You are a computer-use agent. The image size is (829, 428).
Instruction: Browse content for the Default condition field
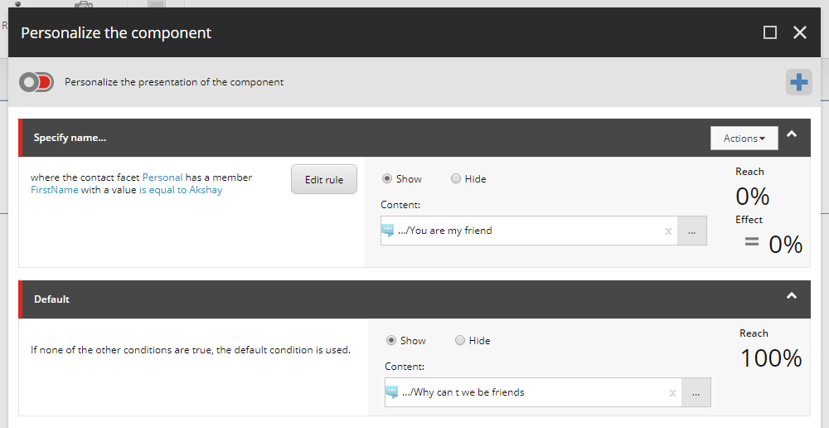coord(696,392)
